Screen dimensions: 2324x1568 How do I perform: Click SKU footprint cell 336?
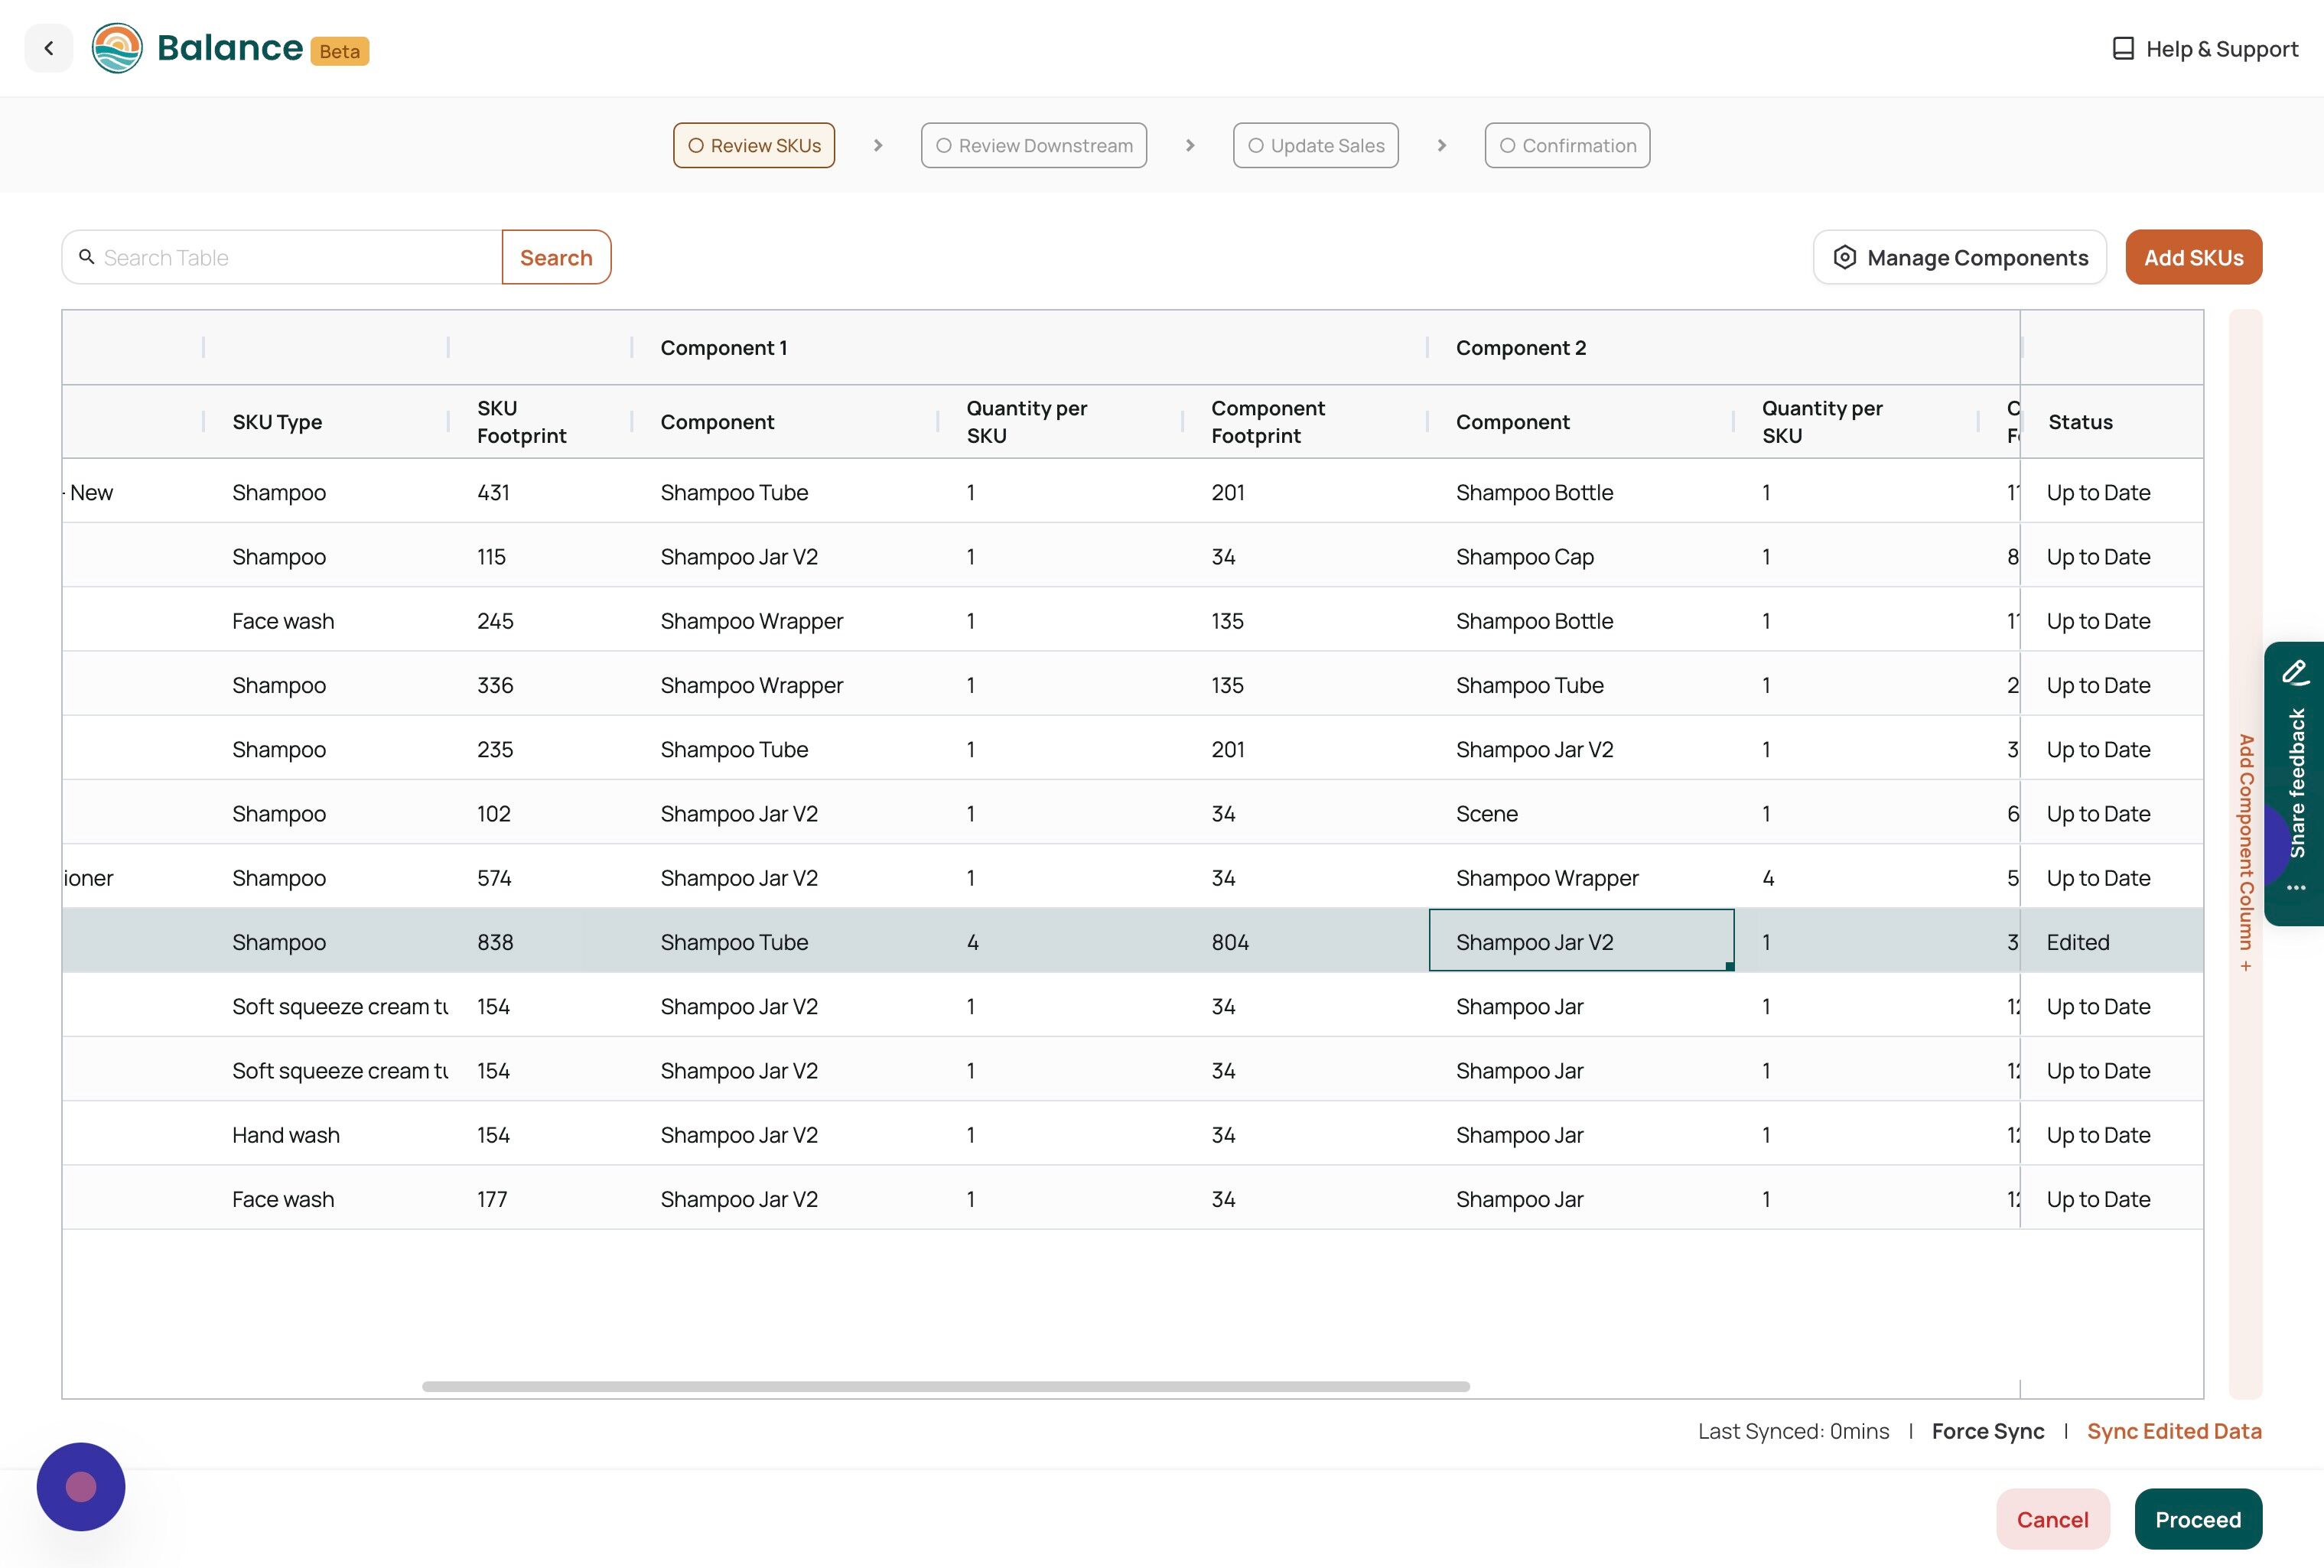(x=495, y=684)
